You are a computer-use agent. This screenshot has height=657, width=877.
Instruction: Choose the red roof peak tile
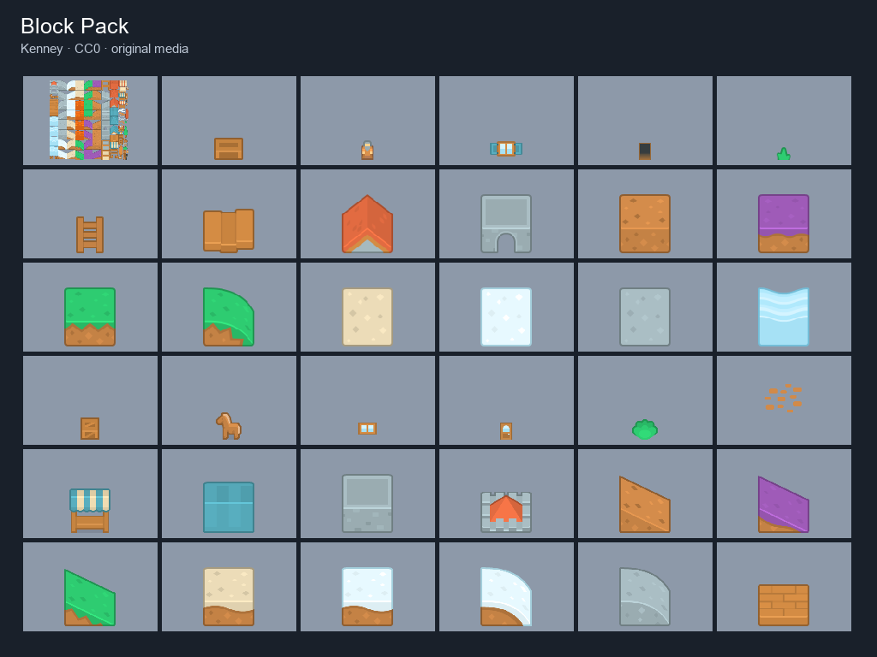click(x=367, y=223)
